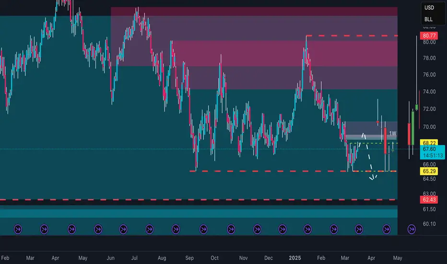The width and height of the screenshot is (447, 264).
Task: Select the yellow 68.22 price label
Action: (x=429, y=143)
